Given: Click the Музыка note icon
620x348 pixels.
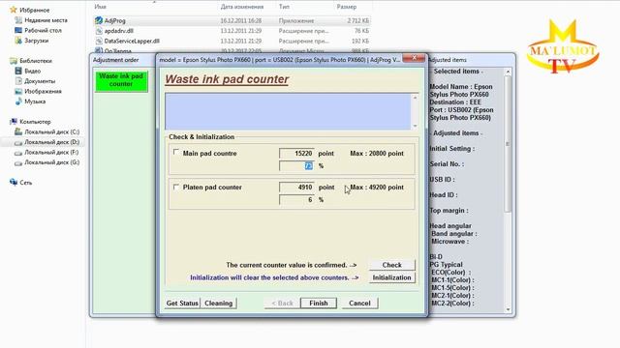Looking at the screenshot, I should 18,101.
